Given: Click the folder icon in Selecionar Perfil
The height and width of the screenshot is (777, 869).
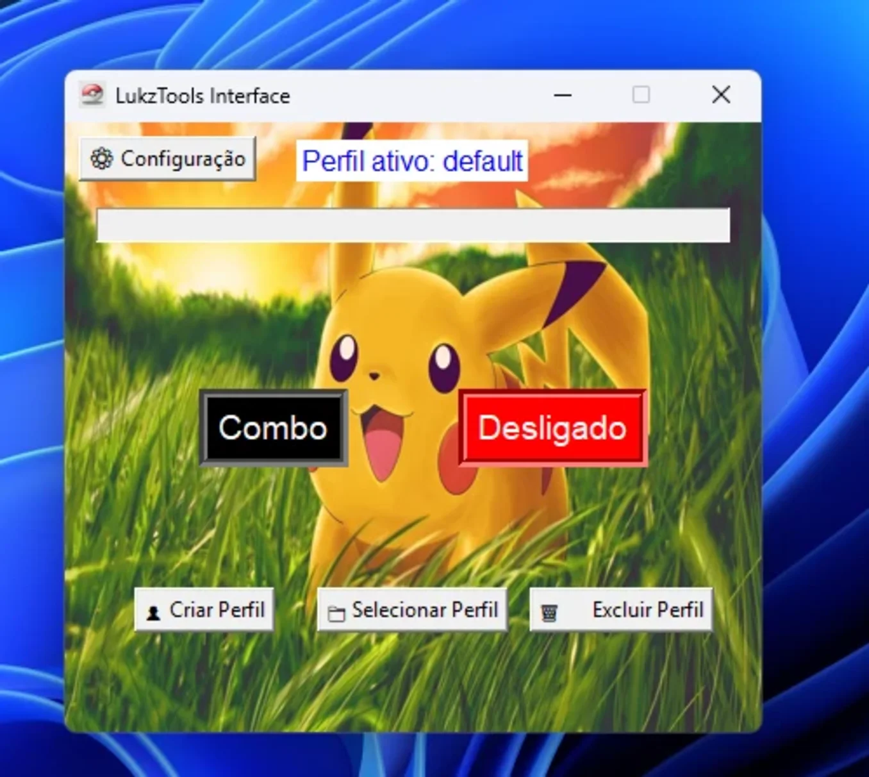Looking at the screenshot, I should pyautogui.click(x=336, y=614).
